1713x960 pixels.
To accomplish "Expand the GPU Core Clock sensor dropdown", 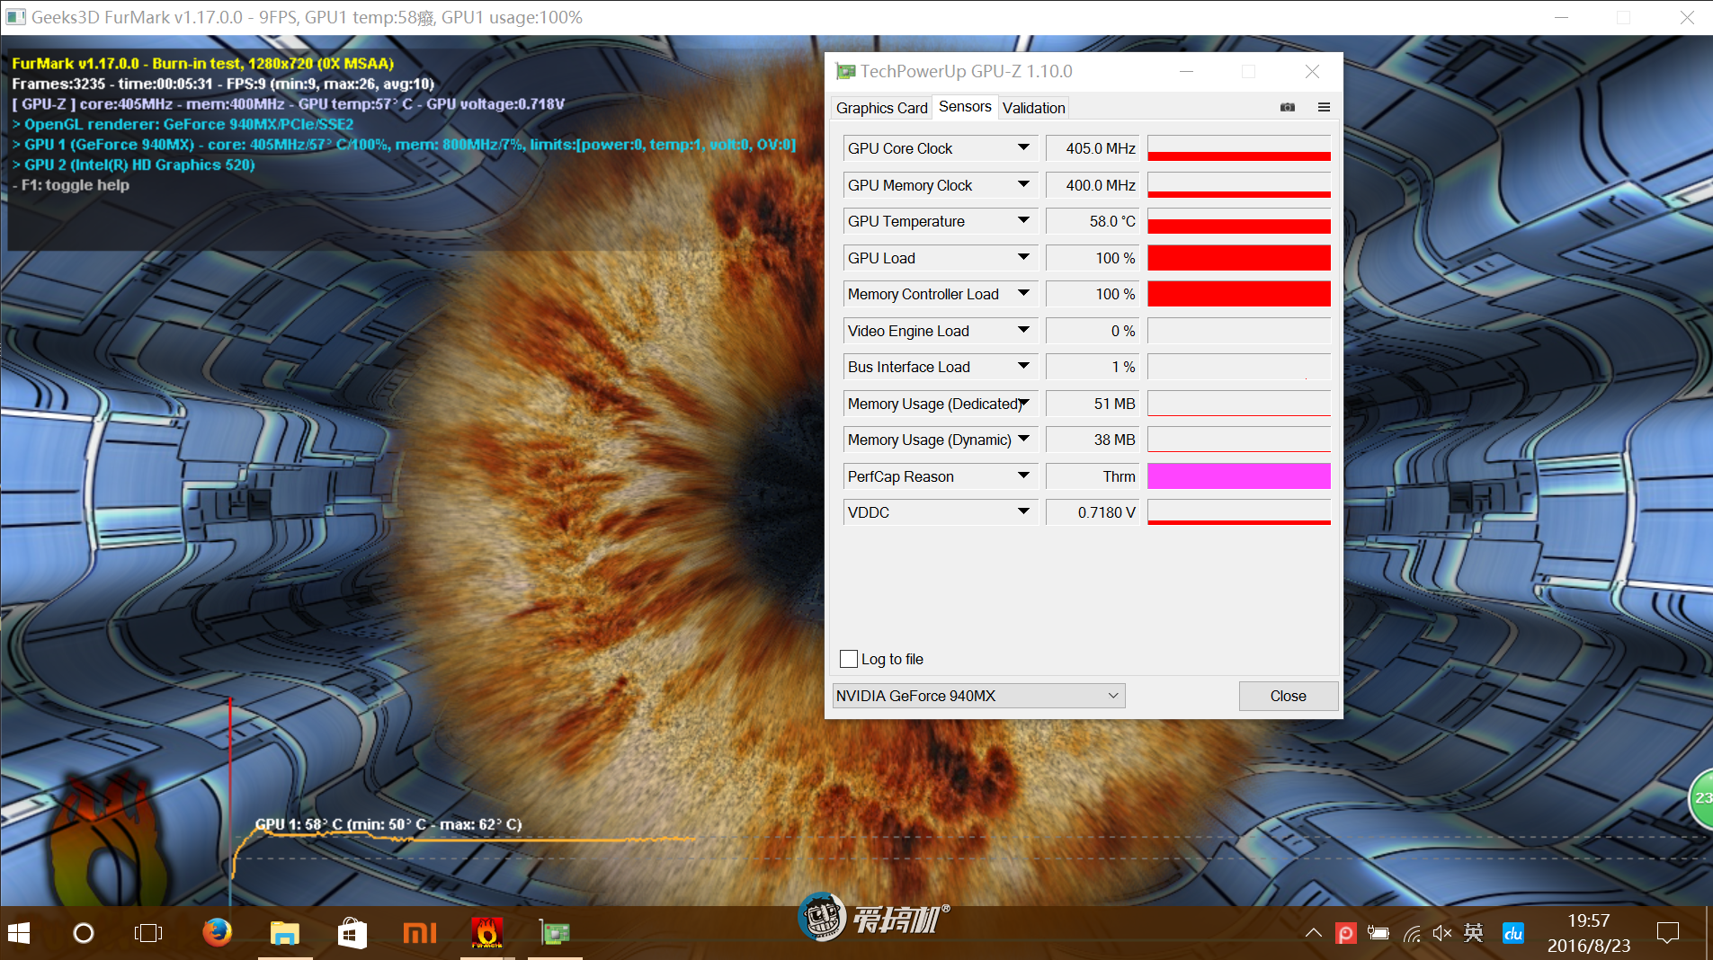I will (1023, 148).
